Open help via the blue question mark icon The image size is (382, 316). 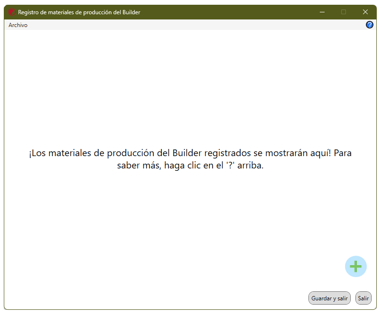pos(369,25)
